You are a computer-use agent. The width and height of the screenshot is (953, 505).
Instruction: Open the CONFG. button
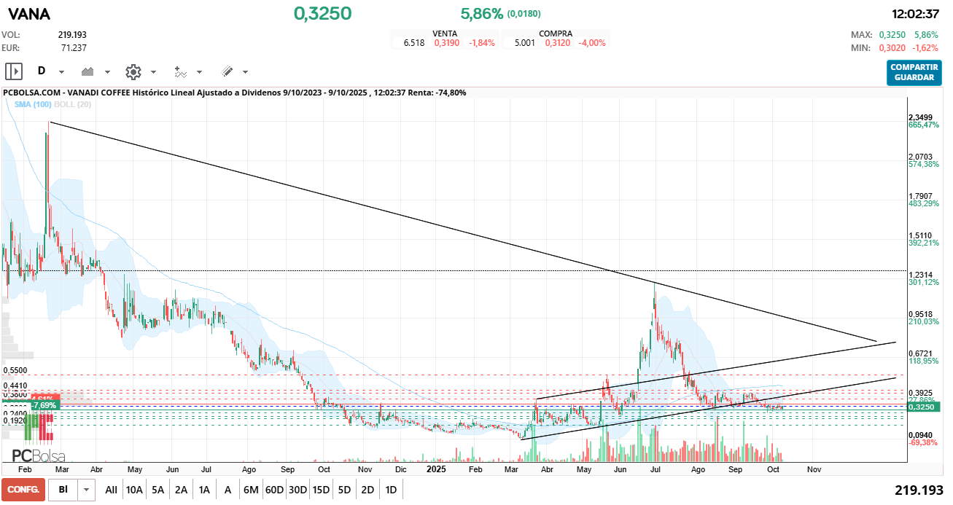[23, 490]
